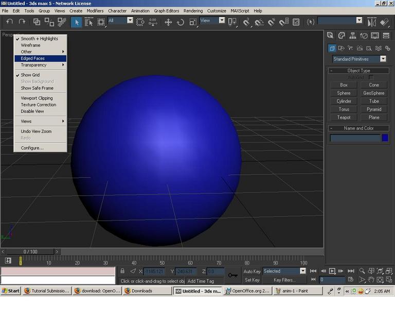This screenshot has height=309, width=395.
Task: Click the Teapot primitive button
Action: click(x=344, y=117)
